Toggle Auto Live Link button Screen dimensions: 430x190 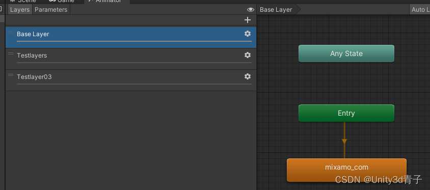[420, 10]
